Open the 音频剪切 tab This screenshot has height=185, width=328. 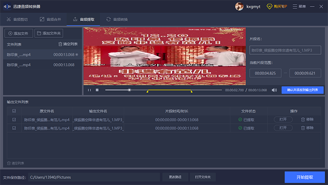pos(17,20)
